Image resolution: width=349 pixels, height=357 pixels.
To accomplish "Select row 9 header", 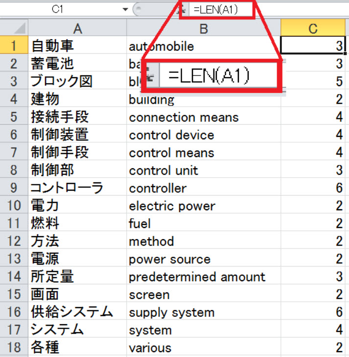I will 14,188.
